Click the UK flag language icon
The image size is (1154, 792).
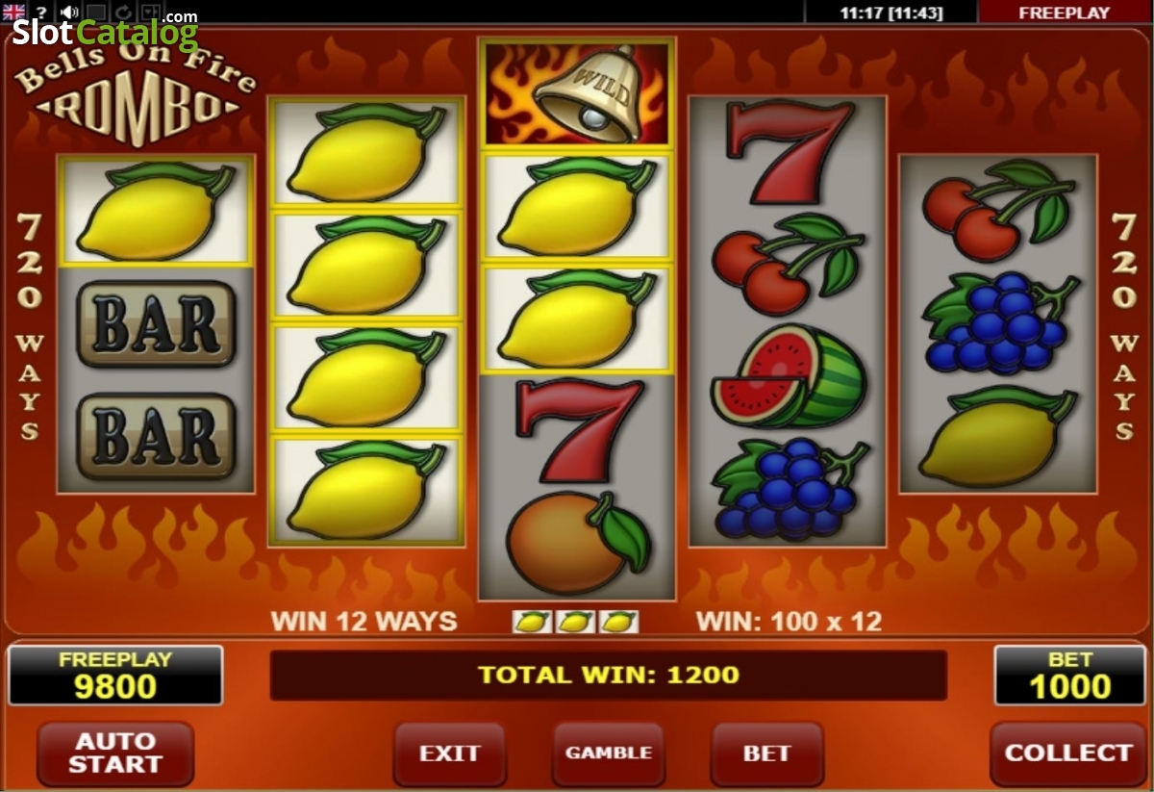point(13,12)
